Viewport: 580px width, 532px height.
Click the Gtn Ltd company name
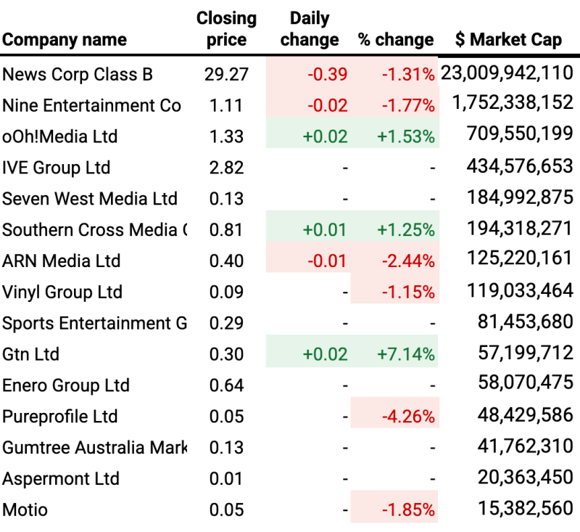(31, 354)
